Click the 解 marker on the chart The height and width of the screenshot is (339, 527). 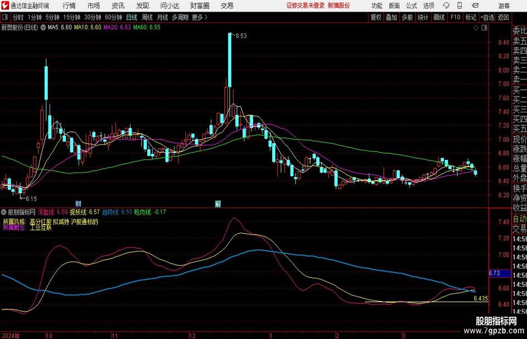218,203
